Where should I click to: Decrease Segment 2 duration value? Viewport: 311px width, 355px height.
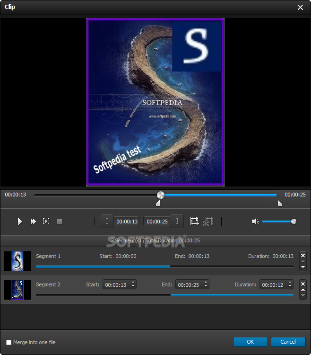coord(290,286)
